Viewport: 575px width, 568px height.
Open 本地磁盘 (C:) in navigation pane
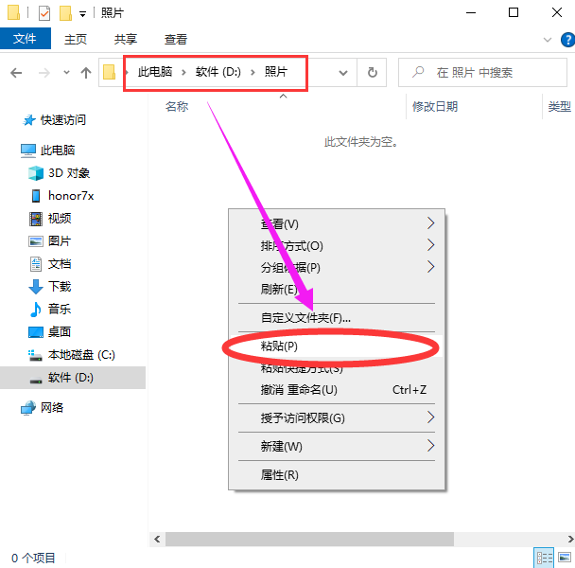coord(81,355)
